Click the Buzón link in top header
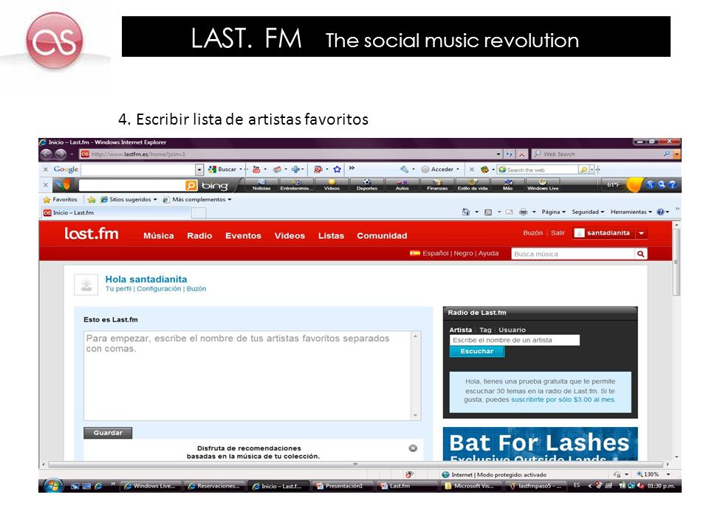The height and width of the screenshot is (531, 709). 532,232
